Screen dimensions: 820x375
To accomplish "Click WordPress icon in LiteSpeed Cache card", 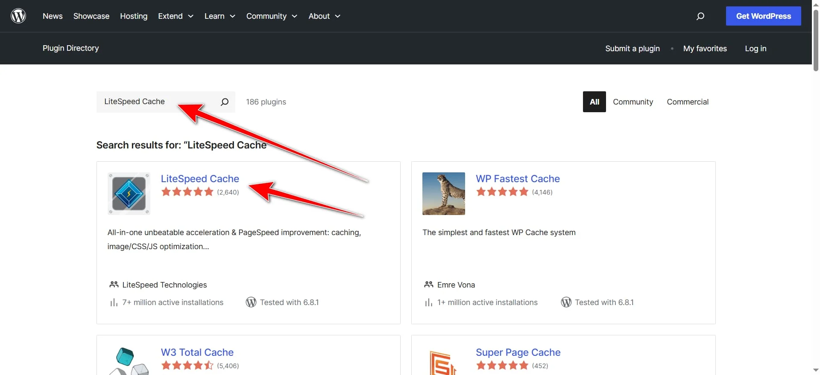I will [251, 302].
